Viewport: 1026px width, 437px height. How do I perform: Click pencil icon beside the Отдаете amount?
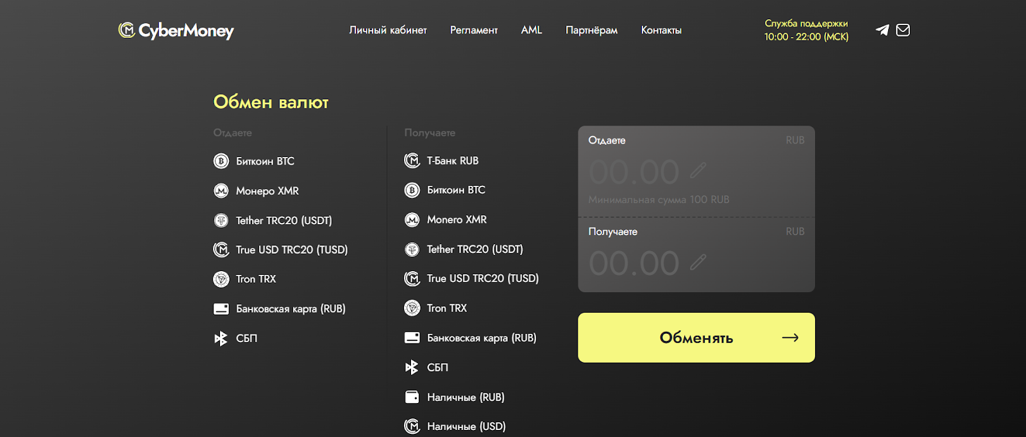coord(698,170)
